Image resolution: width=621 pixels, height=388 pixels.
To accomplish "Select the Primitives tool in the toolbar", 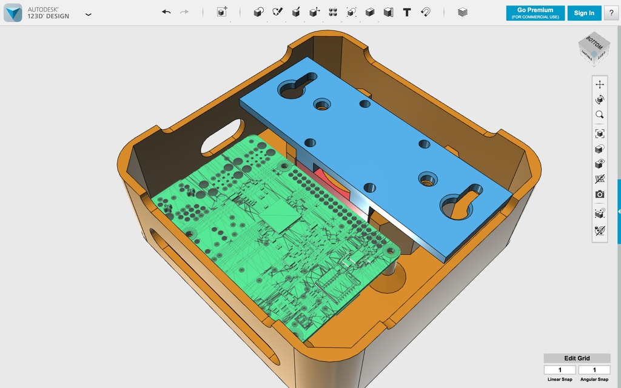I will pyautogui.click(x=258, y=12).
